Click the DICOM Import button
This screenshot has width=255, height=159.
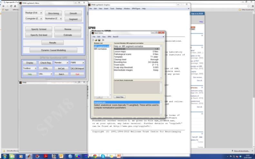coord(77,68)
